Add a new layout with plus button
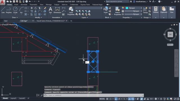Screen dimensions: 180x101 [28, 98]
